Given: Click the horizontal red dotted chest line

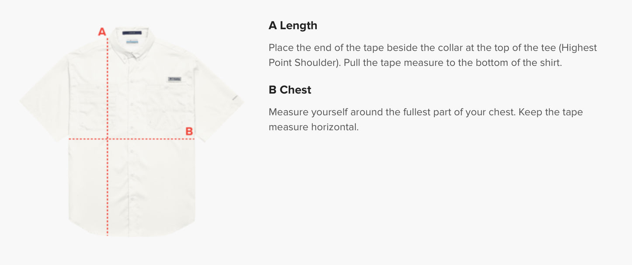Looking at the screenshot, I should tap(153, 139).
